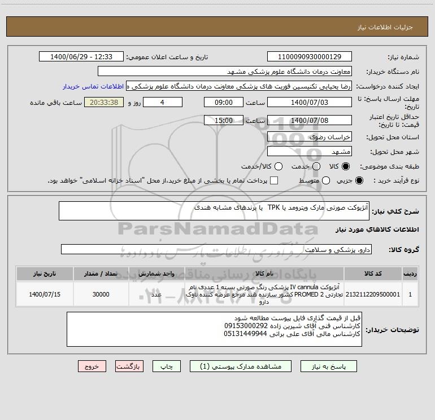Click the response deadline date 1400/07/03
The image size is (435, 420).
point(310,102)
